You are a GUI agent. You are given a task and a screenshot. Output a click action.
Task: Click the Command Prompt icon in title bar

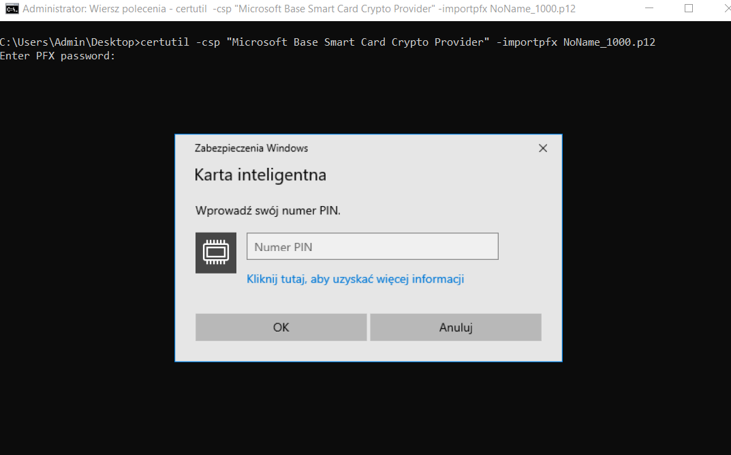pos(12,9)
